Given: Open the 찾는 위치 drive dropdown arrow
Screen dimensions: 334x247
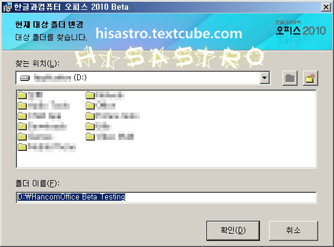Looking at the screenshot, I should [x=264, y=78].
